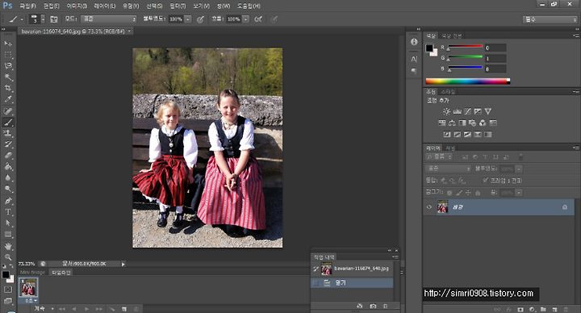Add a Brightness/Contrast adjustment
The image size is (581, 313).
446,111
